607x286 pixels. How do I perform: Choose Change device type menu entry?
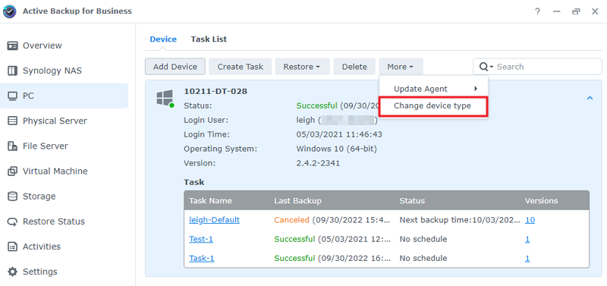[433, 106]
